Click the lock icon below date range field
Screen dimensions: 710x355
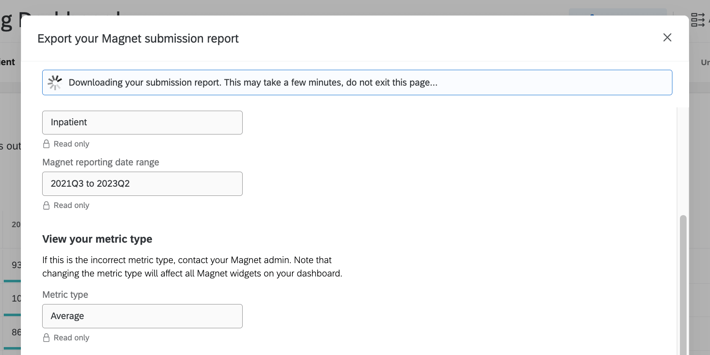click(46, 205)
